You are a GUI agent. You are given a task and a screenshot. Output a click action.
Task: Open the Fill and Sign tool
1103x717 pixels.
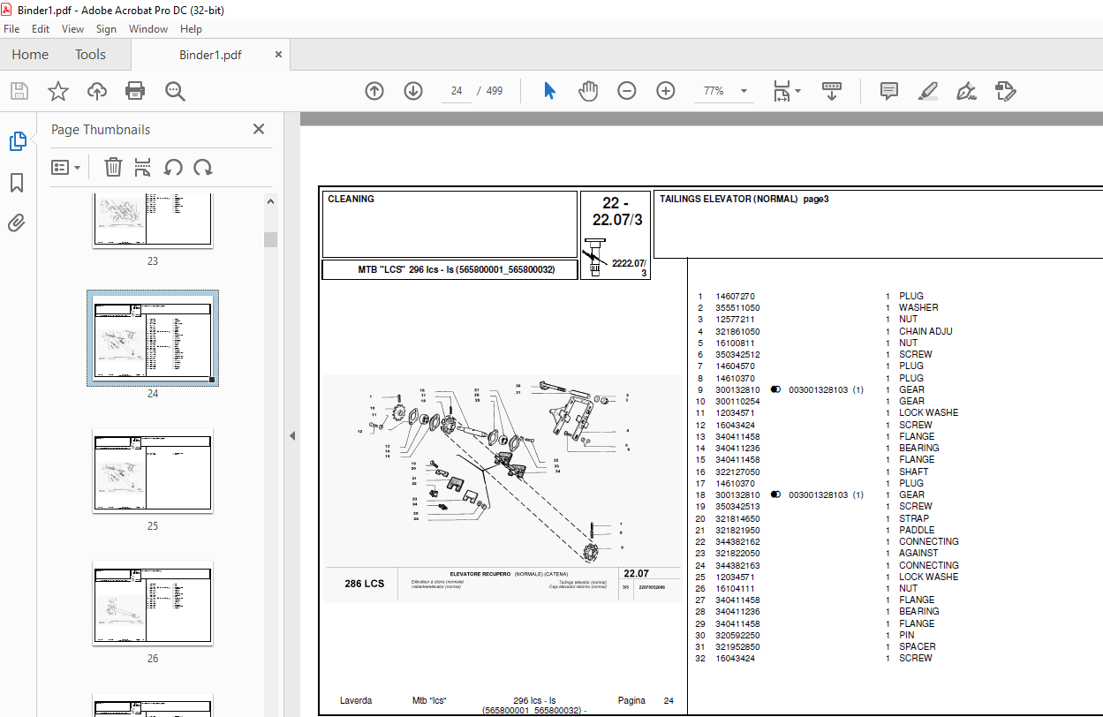[x=967, y=91]
